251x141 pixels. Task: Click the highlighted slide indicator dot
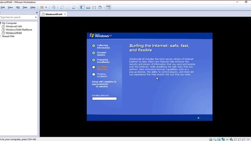(x=198, y=118)
